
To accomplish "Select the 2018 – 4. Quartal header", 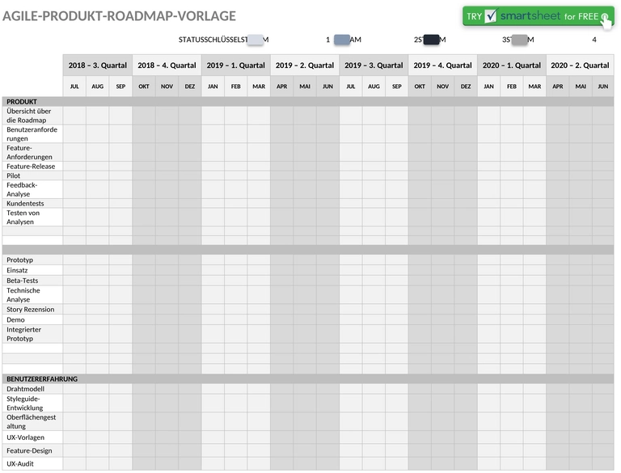I will click(167, 65).
